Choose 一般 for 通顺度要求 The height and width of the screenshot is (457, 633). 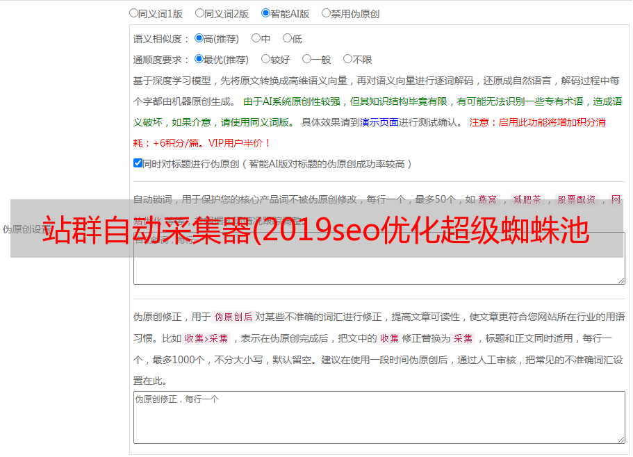(306, 60)
